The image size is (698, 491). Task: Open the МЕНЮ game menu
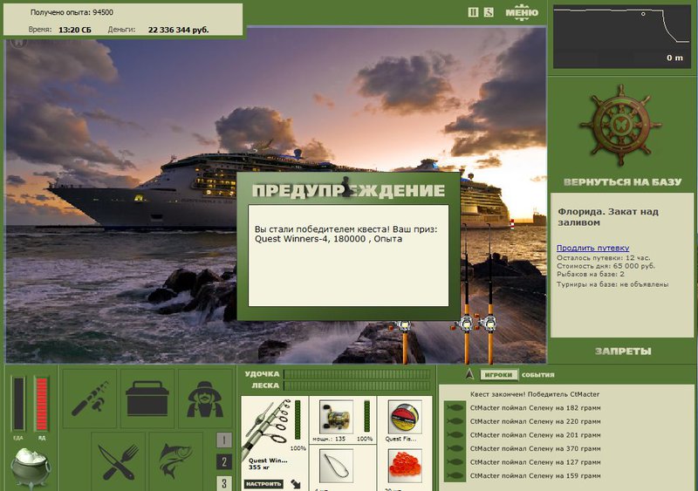coord(522,12)
